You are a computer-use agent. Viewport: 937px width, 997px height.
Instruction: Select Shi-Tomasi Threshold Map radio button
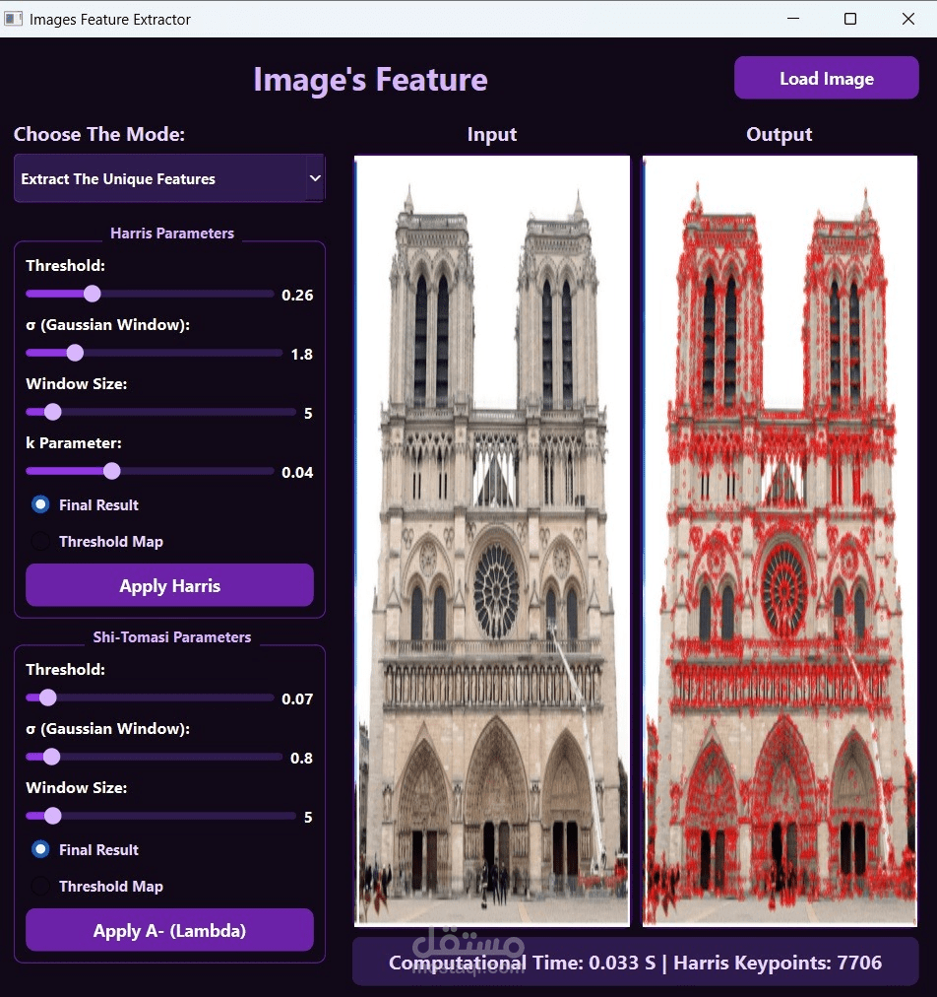pyautogui.click(x=40, y=886)
